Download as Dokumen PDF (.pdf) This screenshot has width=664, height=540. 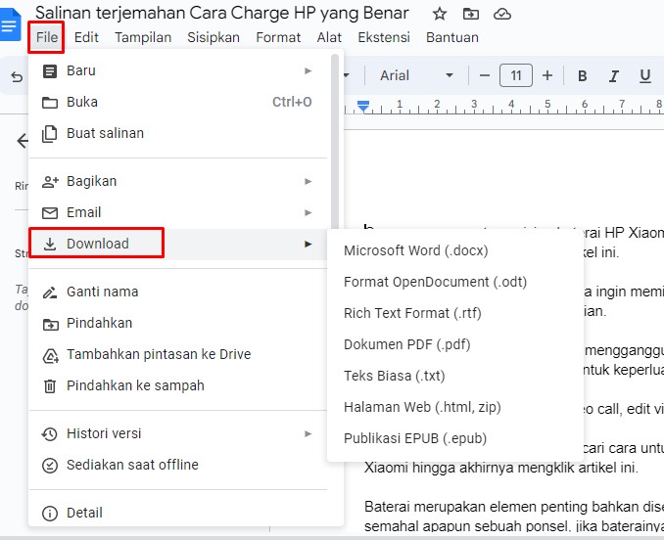(x=455, y=344)
